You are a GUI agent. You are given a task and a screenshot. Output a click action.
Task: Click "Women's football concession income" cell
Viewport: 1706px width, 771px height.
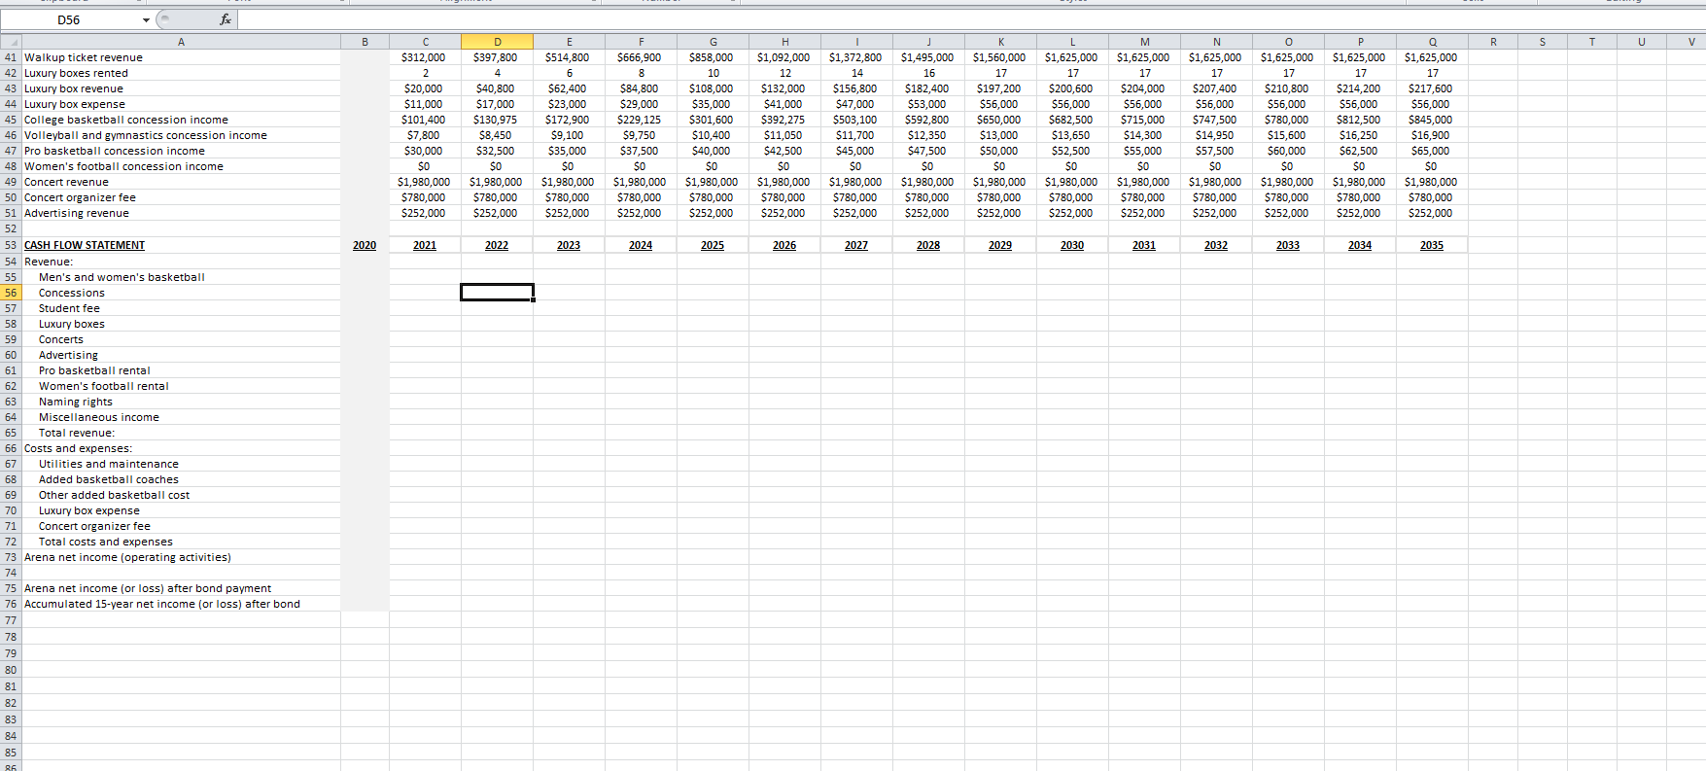(x=181, y=166)
